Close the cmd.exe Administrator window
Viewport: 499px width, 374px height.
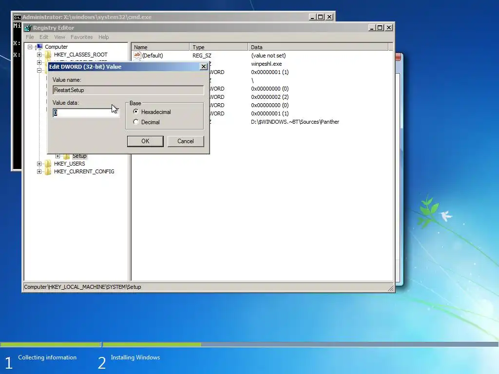pyautogui.click(x=330, y=17)
